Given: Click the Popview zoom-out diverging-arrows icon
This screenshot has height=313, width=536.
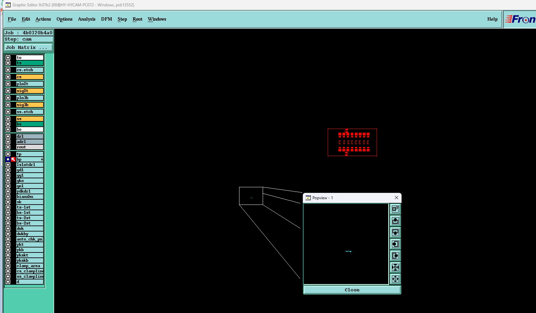Looking at the screenshot, I should pyautogui.click(x=395, y=279).
